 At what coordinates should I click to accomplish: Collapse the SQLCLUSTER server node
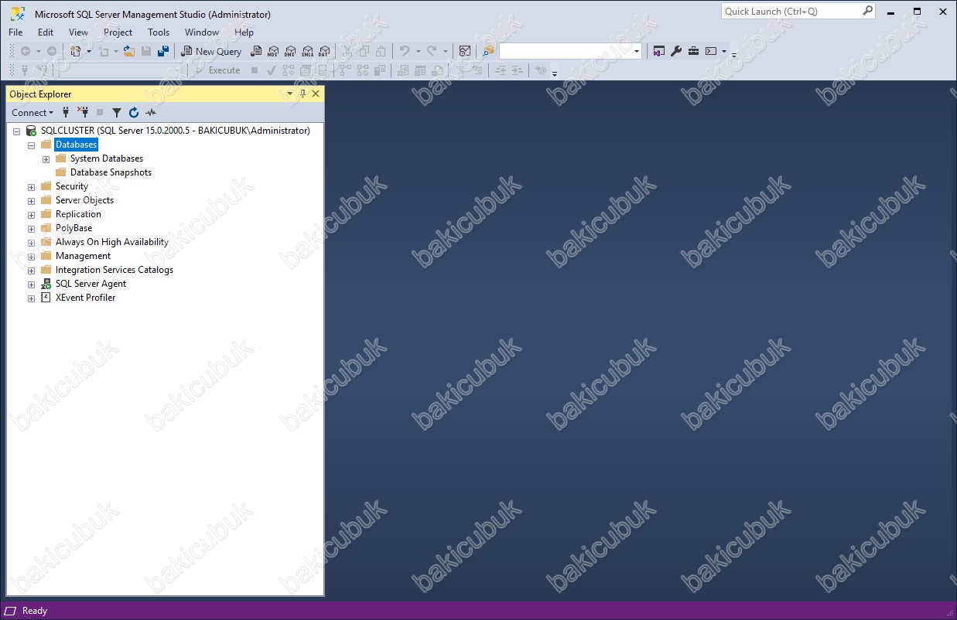point(16,131)
